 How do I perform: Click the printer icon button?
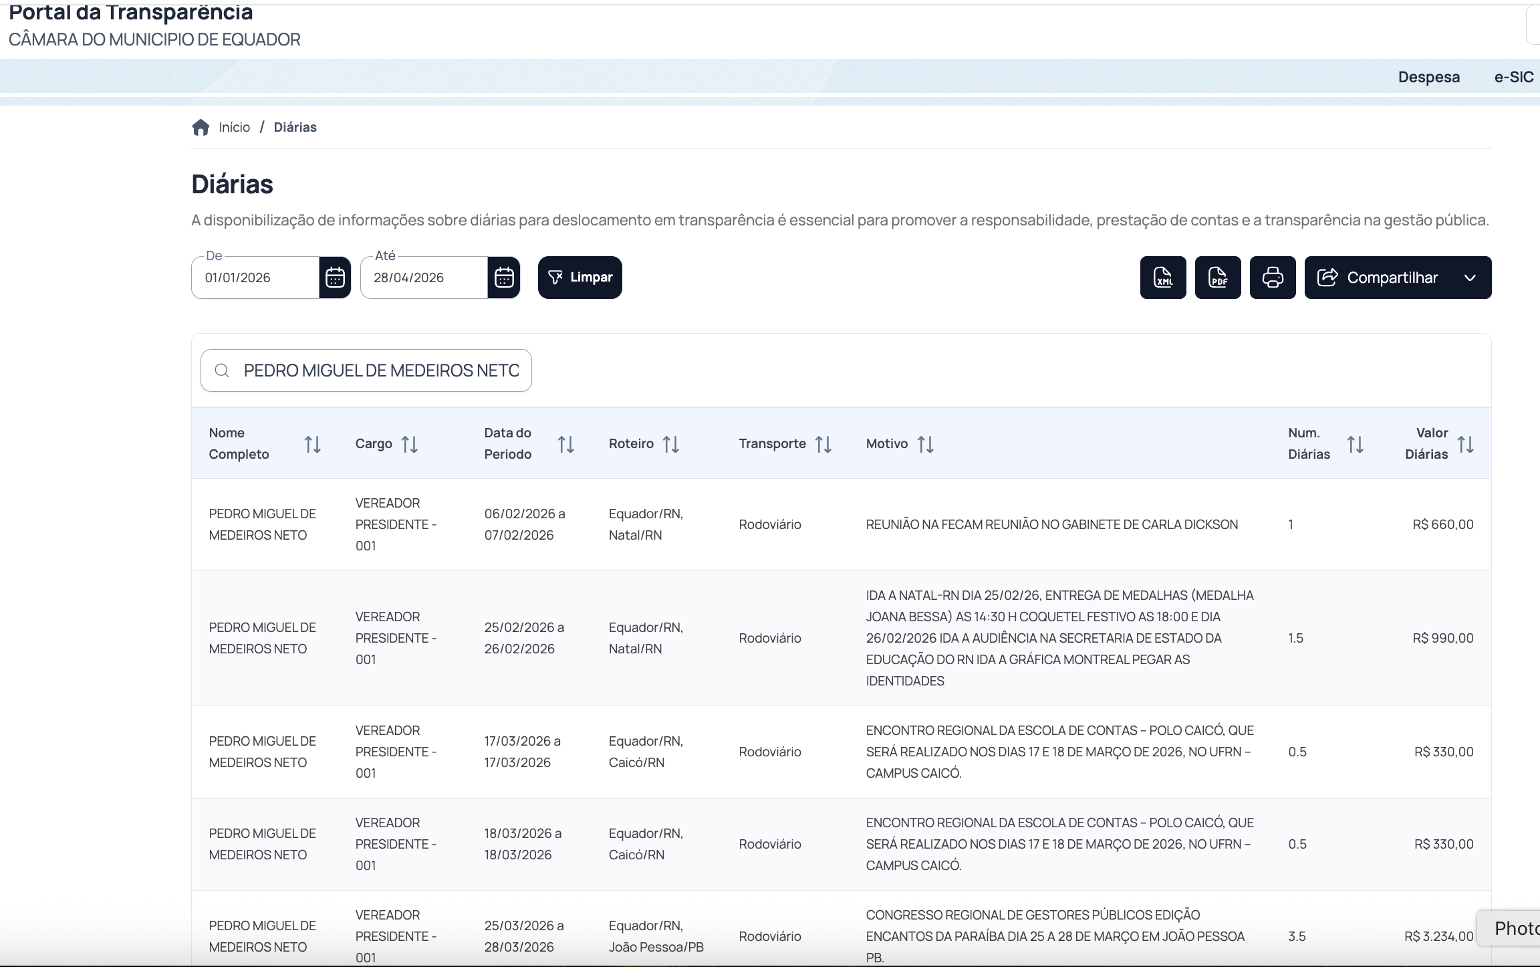pyautogui.click(x=1273, y=278)
